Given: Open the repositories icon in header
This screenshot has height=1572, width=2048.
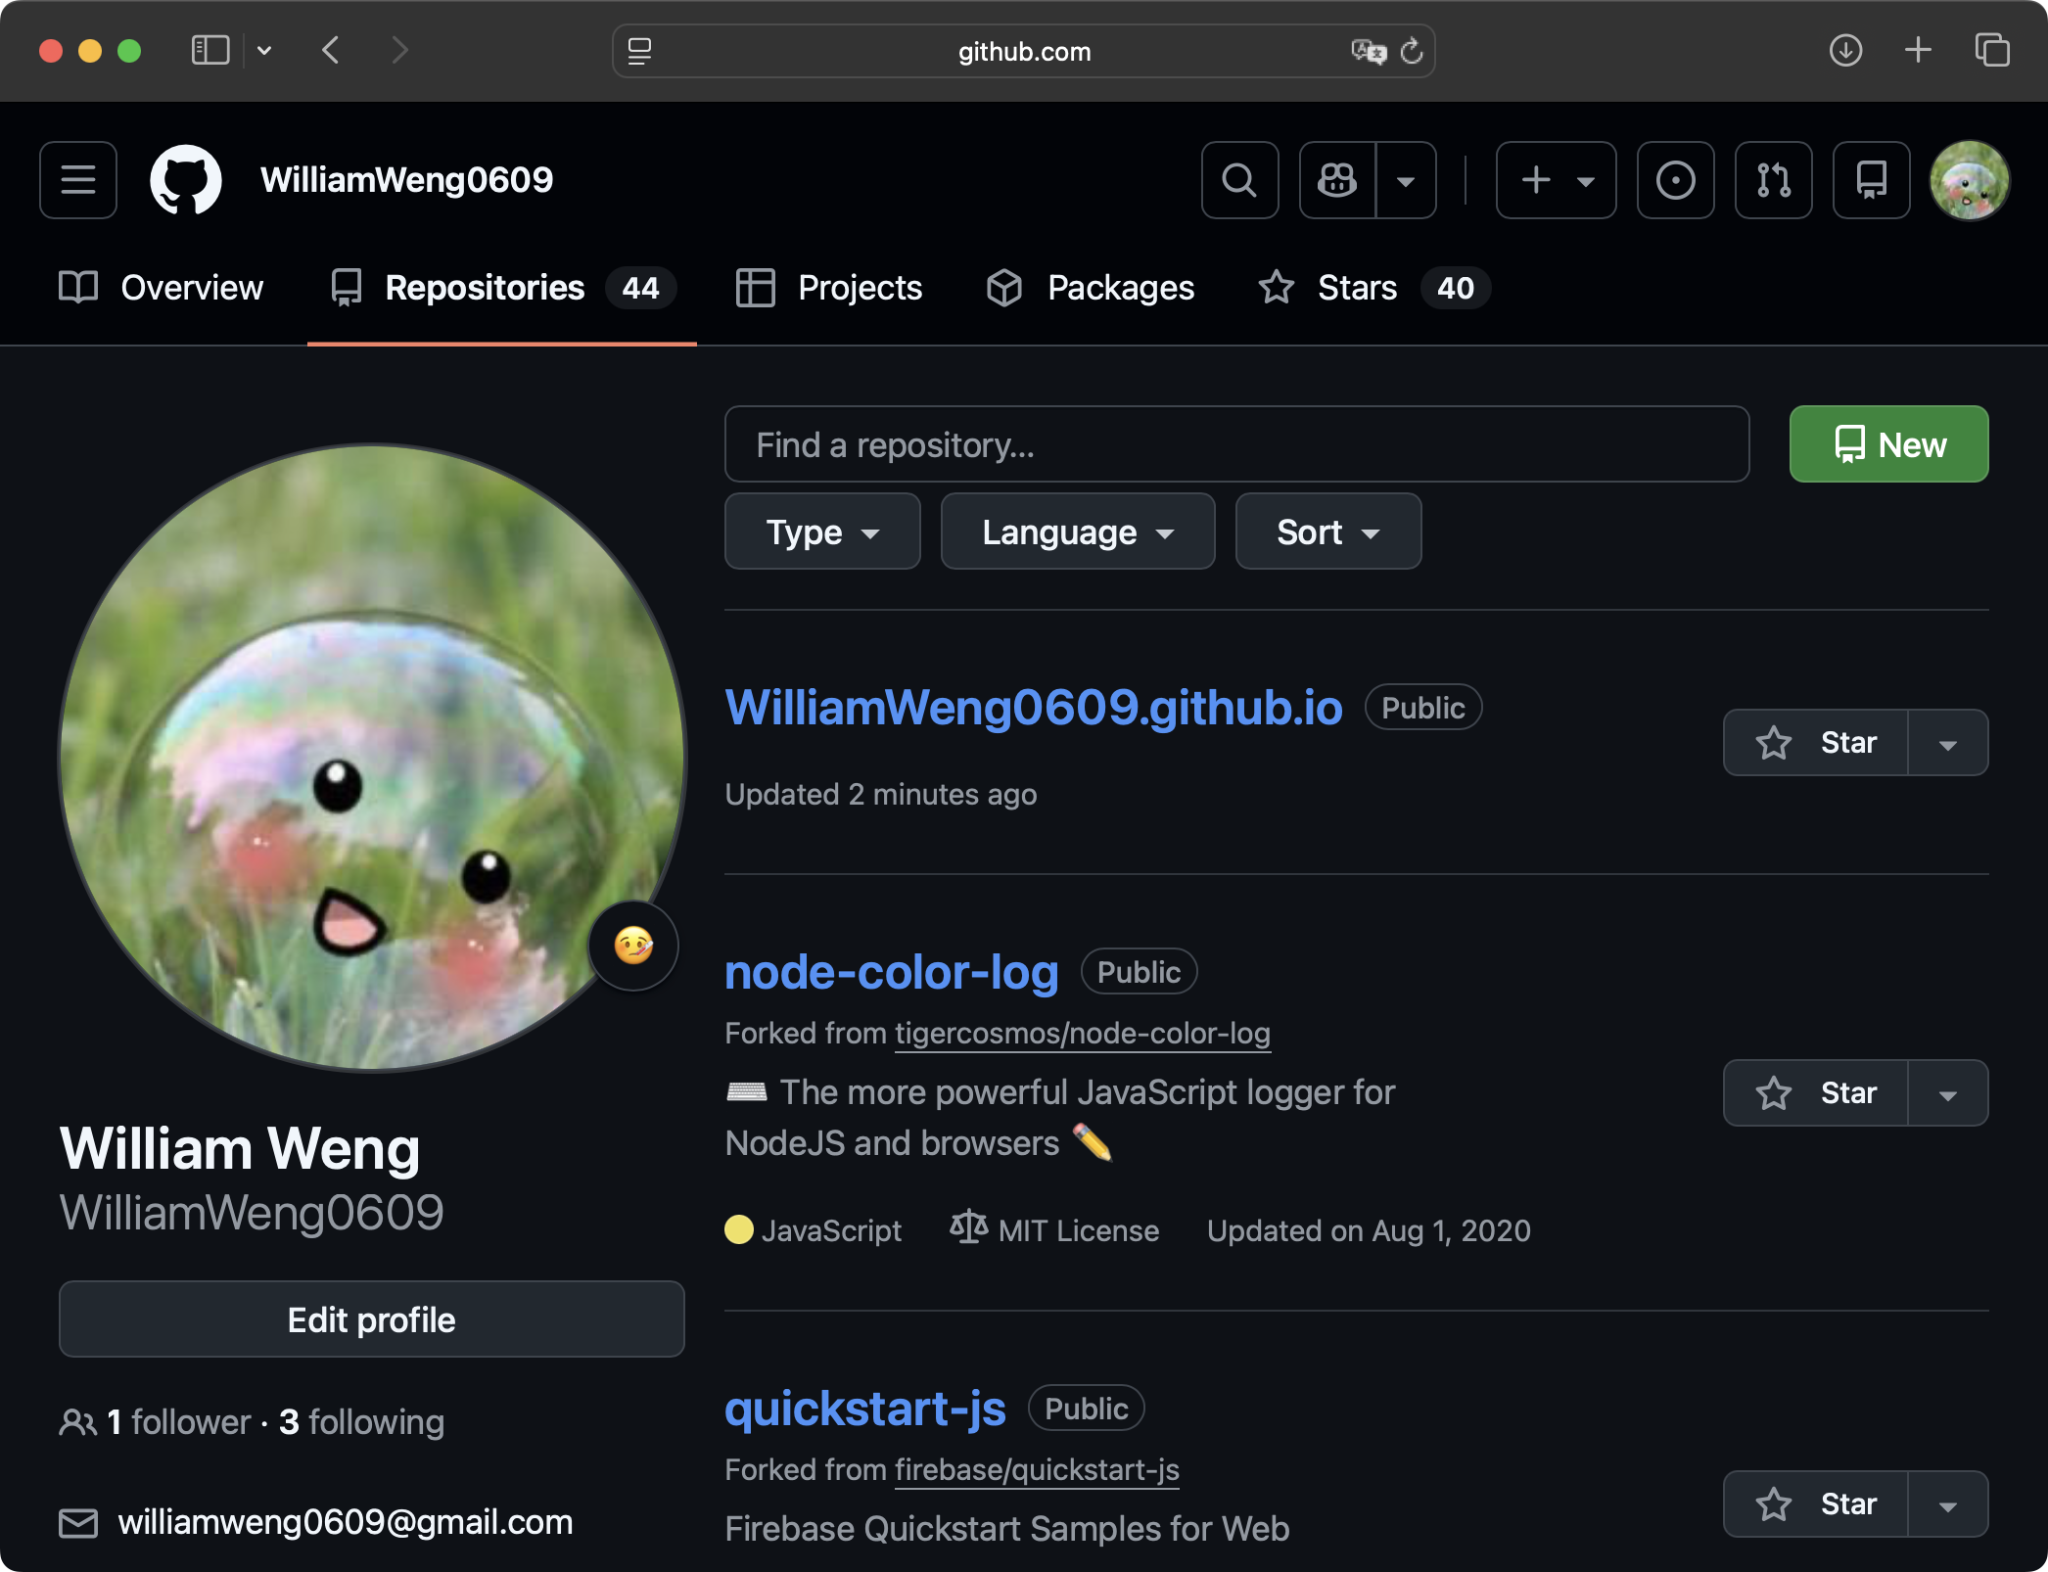Looking at the screenshot, I should [1871, 180].
